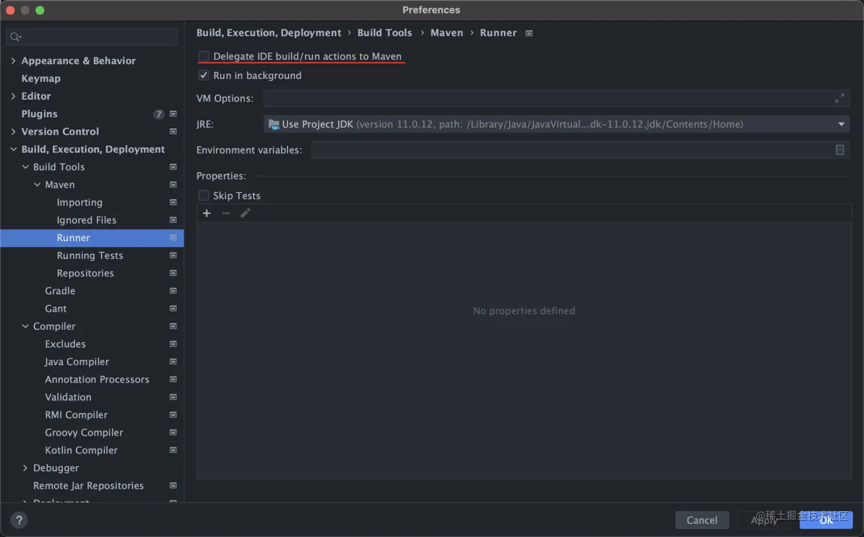Click the plugins update count badge 7
The image size is (864, 537).
(159, 114)
